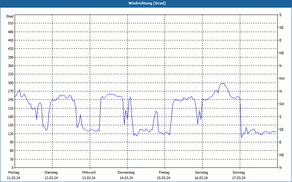Click the 'Samstag' day label
The image size is (292, 182).
pyautogui.click(x=201, y=173)
